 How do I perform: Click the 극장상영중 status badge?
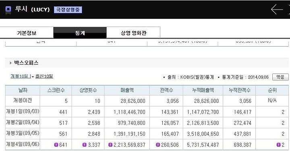point(68,10)
